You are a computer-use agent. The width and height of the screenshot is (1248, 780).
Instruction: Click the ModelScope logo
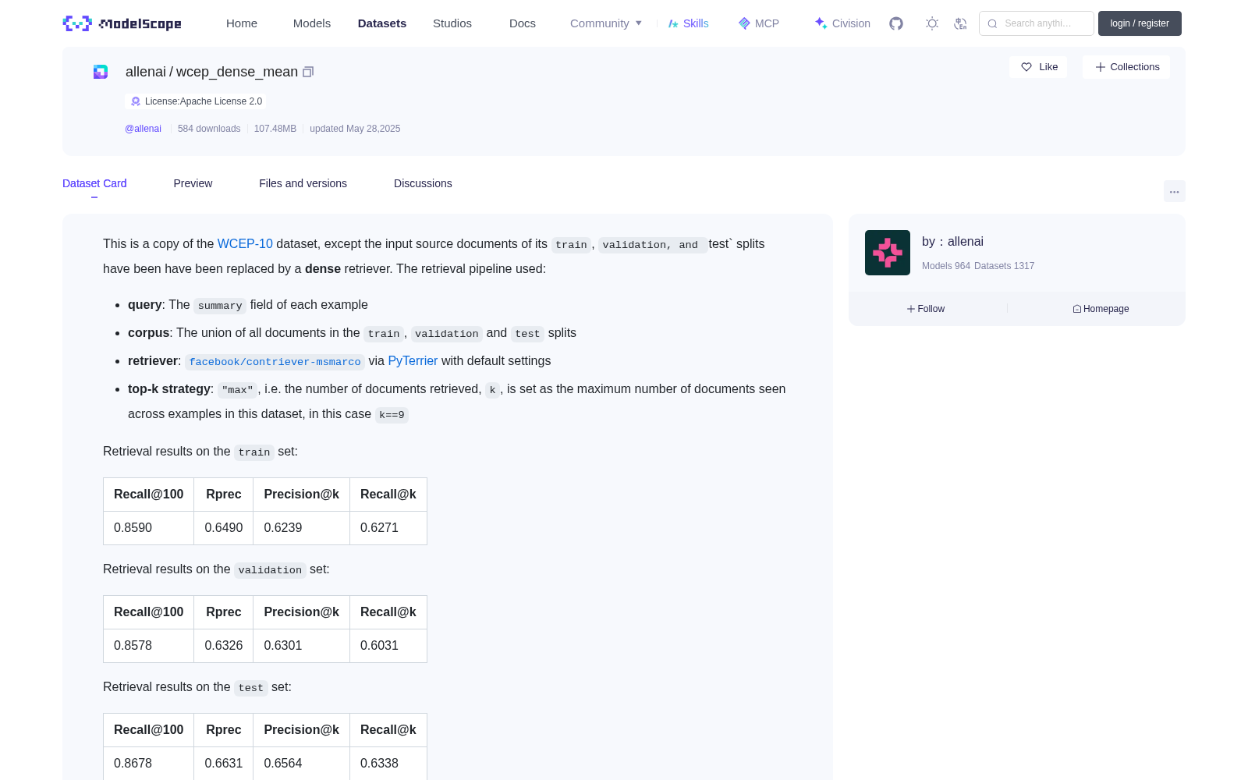coord(122,23)
